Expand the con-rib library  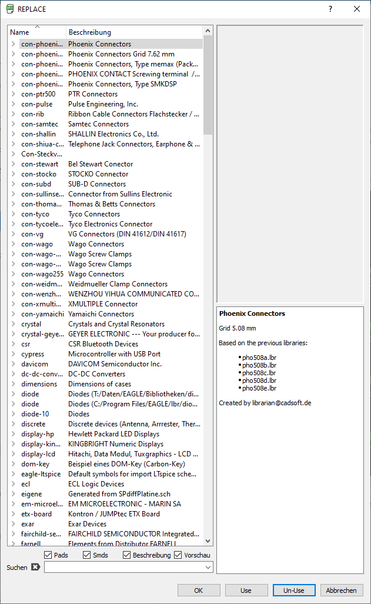(x=13, y=114)
